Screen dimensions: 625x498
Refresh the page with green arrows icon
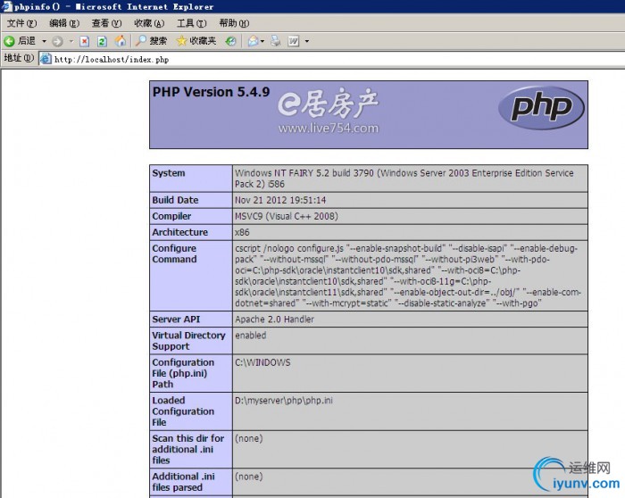click(x=102, y=41)
